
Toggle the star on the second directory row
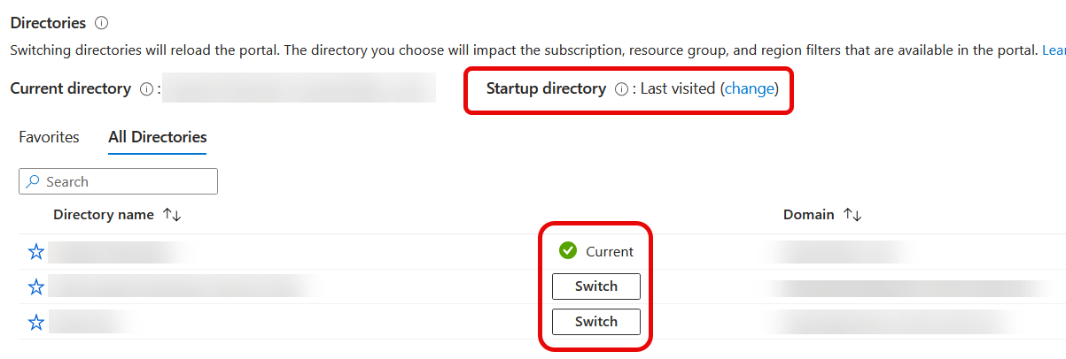(x=36, y=286)
